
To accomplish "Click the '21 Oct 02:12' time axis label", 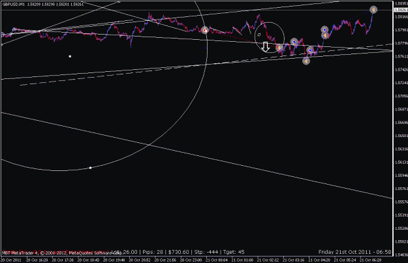I will click(268, 260).
